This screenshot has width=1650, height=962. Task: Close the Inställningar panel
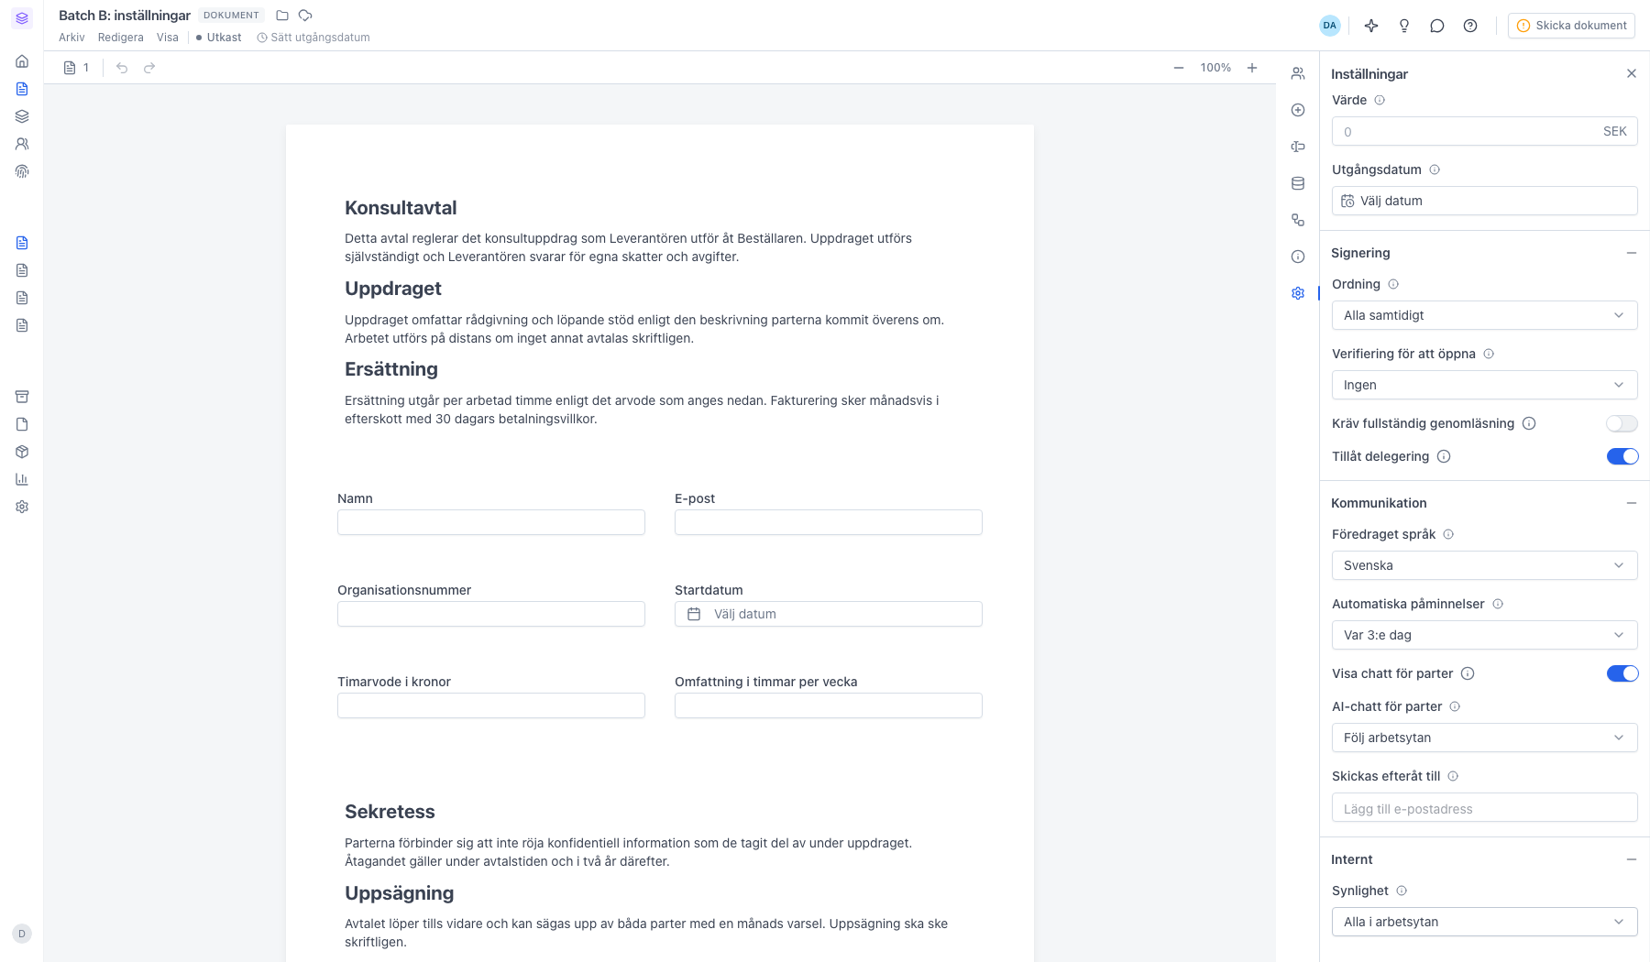[x=1631, y=73]
